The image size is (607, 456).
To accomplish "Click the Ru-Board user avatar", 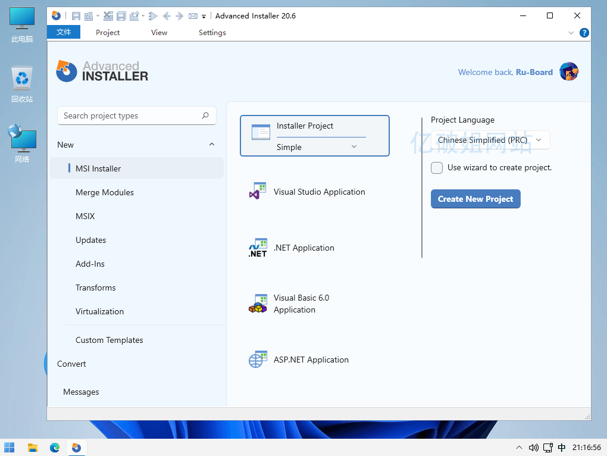I will (x=569, y=72).
